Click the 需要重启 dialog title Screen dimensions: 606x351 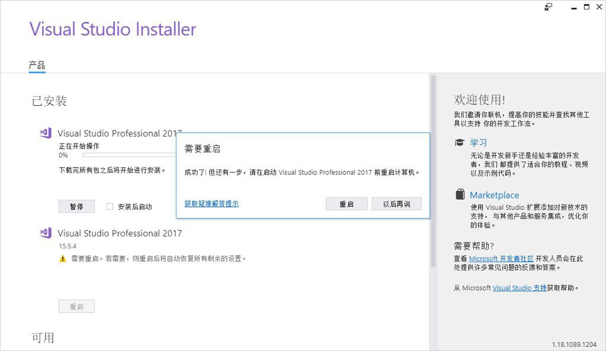coord(202,149)
